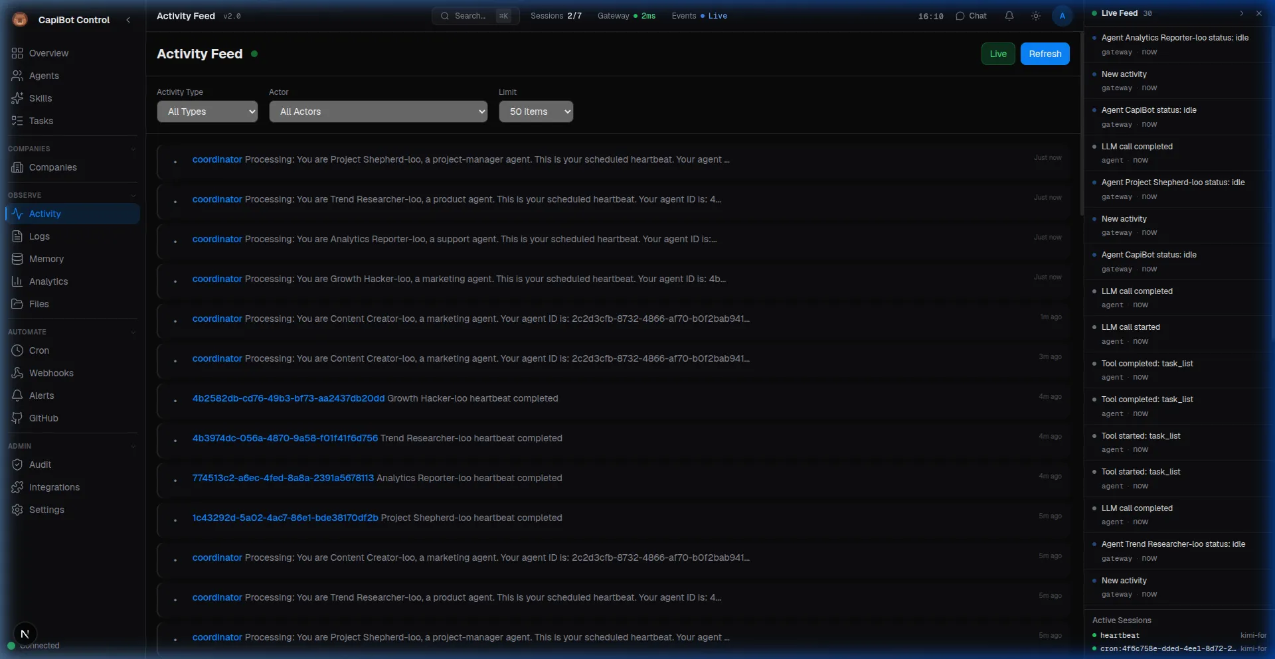The width and height of the screenshot is (1275, 659).
Task: Toggle the Live mode button
Action: [997, 54]
